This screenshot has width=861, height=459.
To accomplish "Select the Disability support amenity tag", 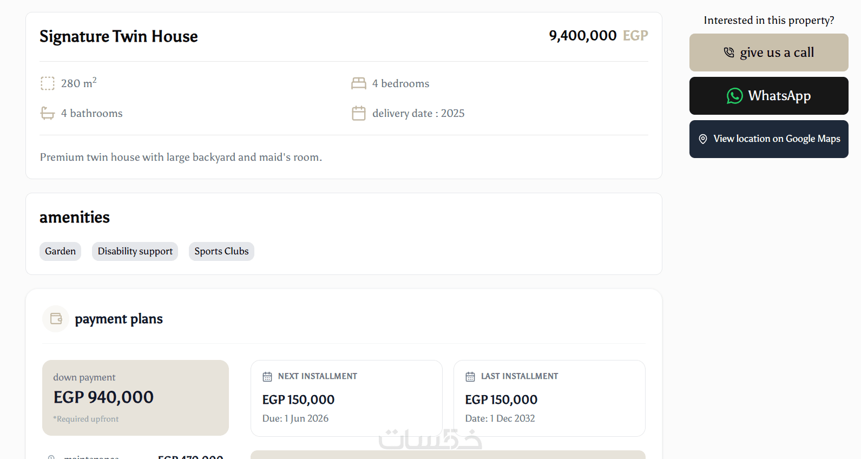I will coord(135,251).
